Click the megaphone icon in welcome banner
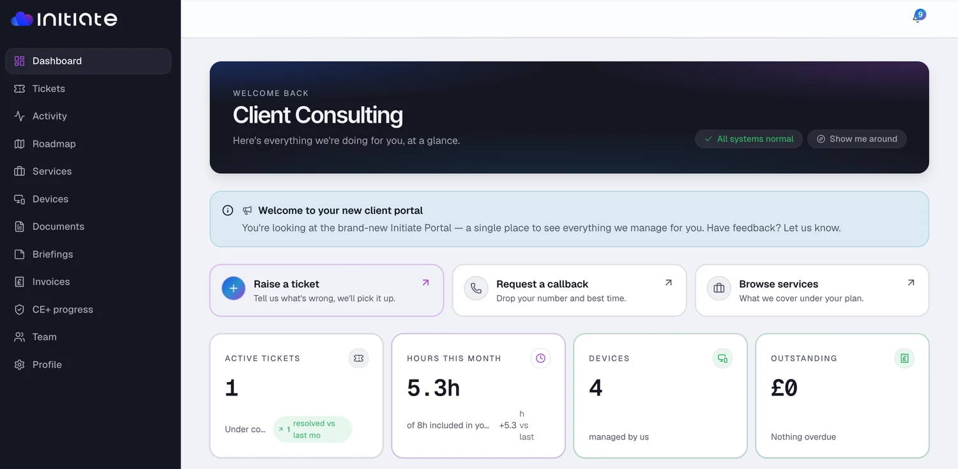958x469 pixels. 247,210
